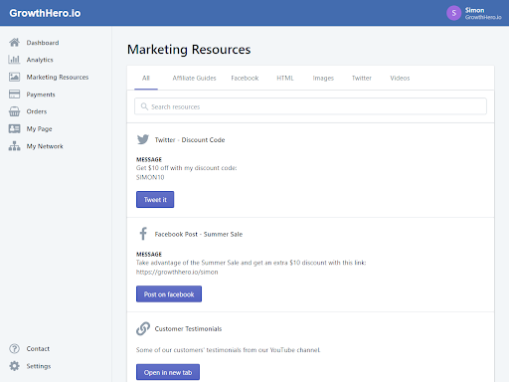The image size is (509, 382).
Task: Open the Dashboard sidebar link
Action: 43,43
